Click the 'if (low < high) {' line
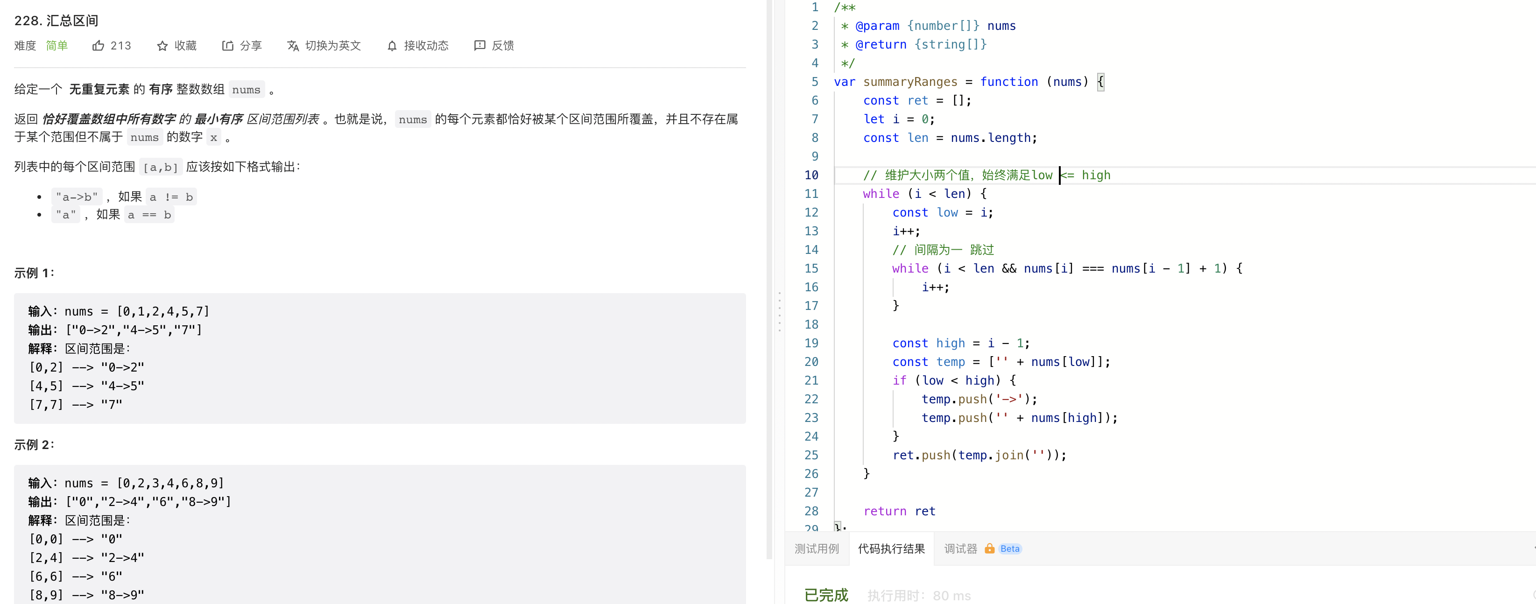This screenshot has height=604, width=1536. pos(954,380)
